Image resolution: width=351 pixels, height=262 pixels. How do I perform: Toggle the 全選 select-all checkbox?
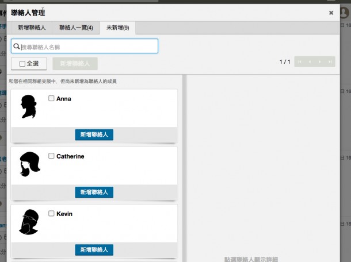pyautogui.click(x=22, y=64)
